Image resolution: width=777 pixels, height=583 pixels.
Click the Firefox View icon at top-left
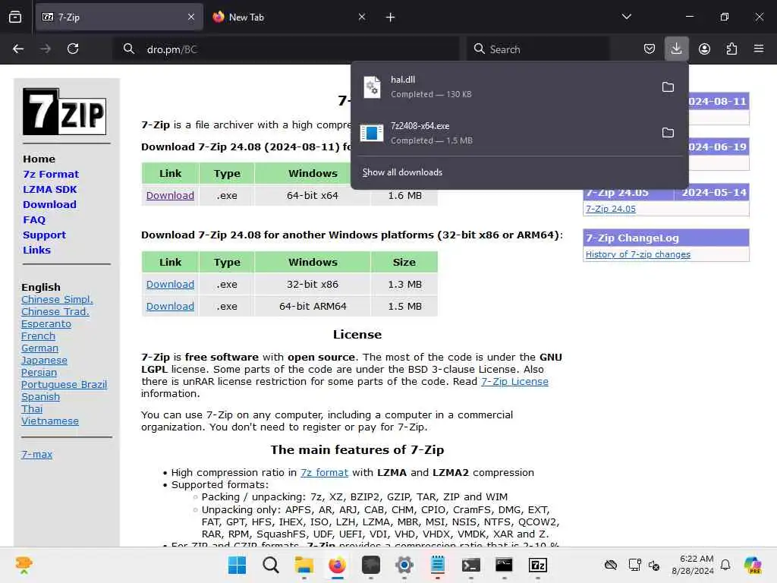15,17
